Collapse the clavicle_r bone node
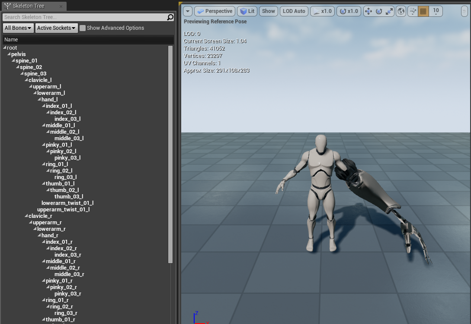Image resolution: width=471 pixels, height=324 pixels. click(x=26, y=216)
